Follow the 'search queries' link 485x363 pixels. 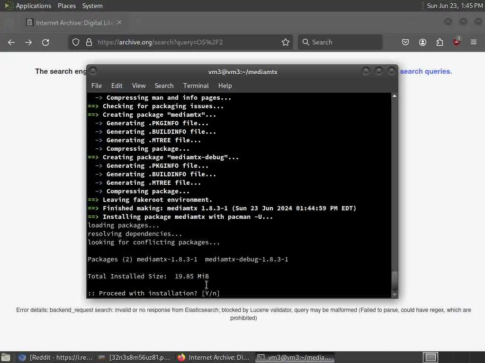coord(426,71)
